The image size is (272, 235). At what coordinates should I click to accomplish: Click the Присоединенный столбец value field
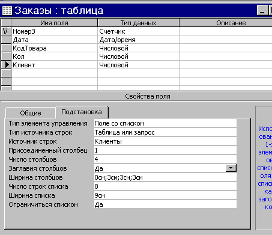pyautogui.click(x=165, y=150)
